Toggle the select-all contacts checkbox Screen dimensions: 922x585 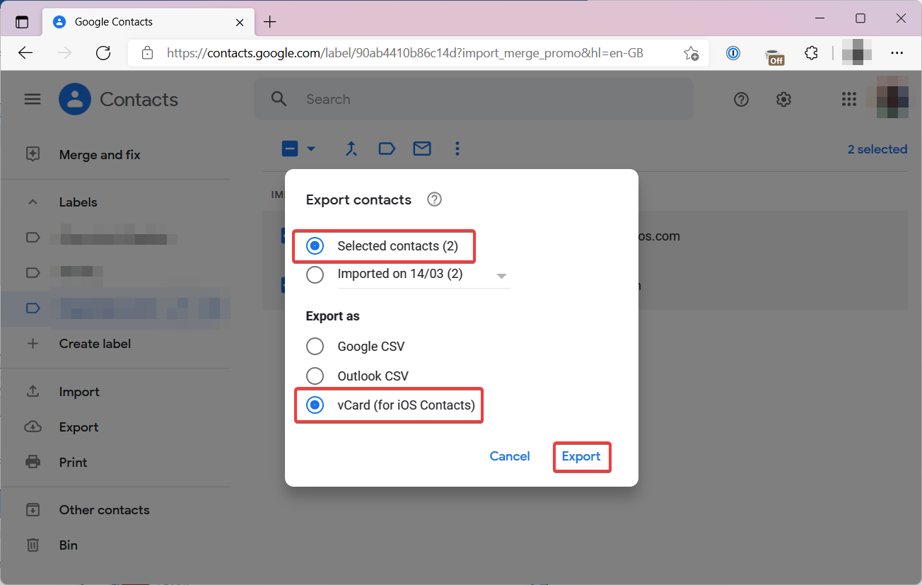click(x=290, y=149)
